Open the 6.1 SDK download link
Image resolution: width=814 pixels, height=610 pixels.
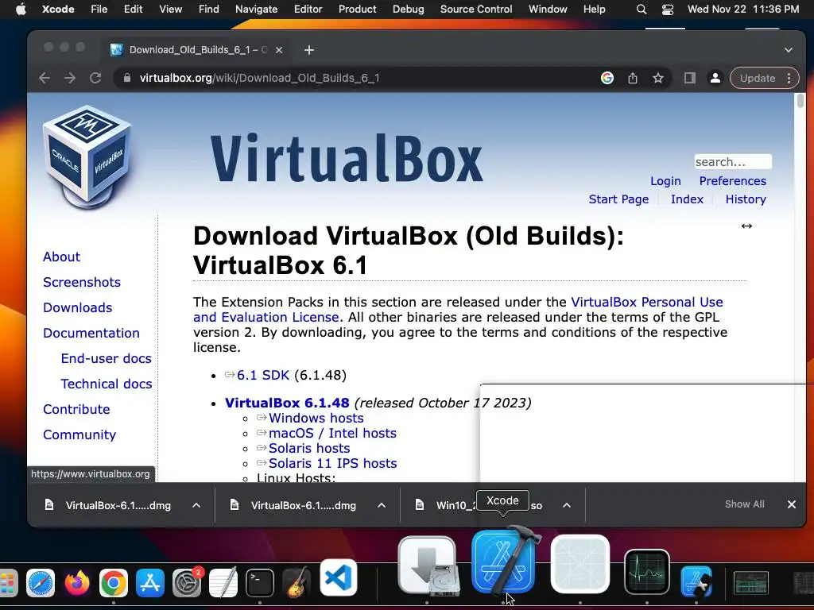coord(262,375)
